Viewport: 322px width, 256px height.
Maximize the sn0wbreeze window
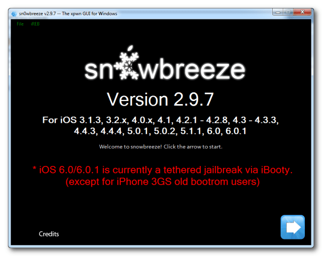[288, 12]
